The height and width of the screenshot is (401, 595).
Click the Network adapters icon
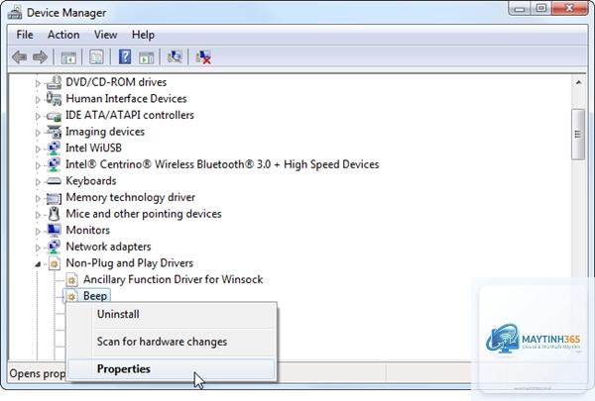pyautogui.click(x=54, y=247)
